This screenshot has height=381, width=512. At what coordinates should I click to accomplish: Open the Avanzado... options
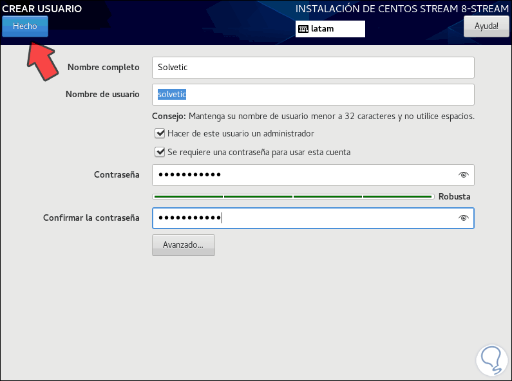[x=184, y=245]
